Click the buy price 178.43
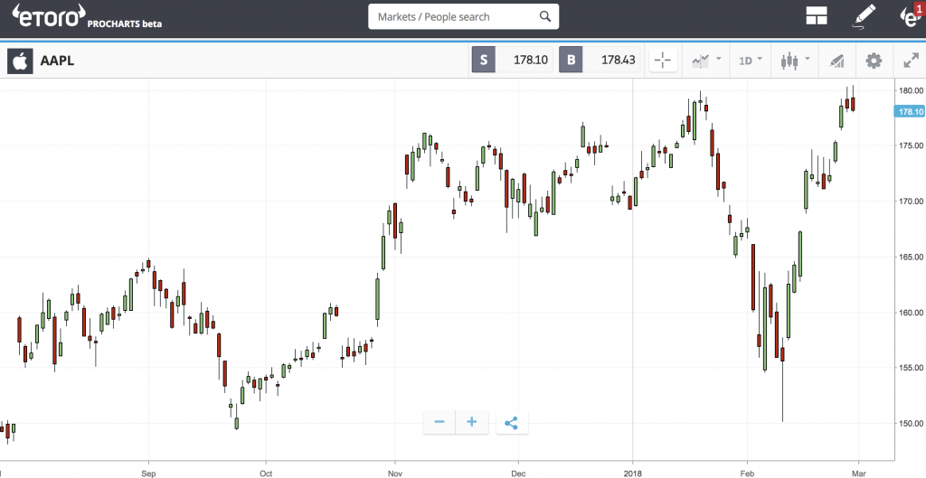The height and width of the screenshot is (478, 926). tap(618, 60)
